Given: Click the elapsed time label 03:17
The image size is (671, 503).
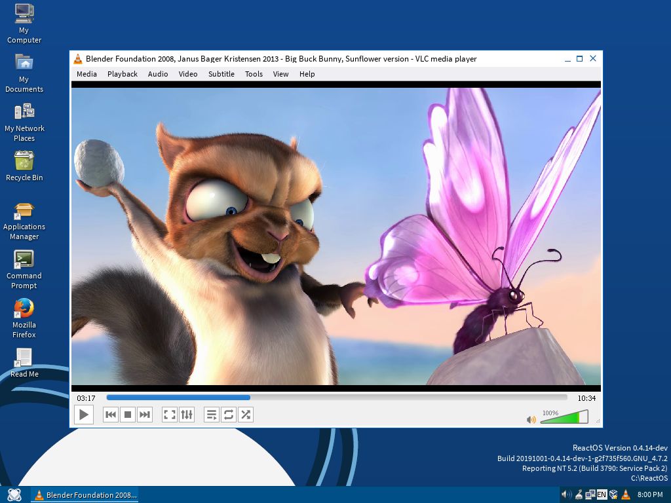Looking at the screenshot, I should pos(86,398).
